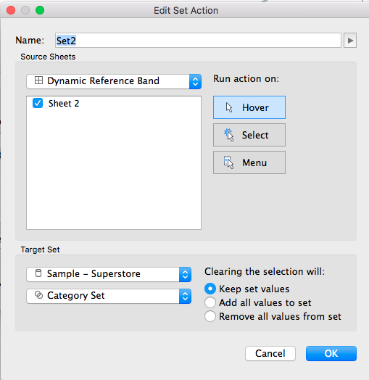Screen dimensions: 369x380
Task: Open the name insert arrow menu
Action: [x=350, y=41]
